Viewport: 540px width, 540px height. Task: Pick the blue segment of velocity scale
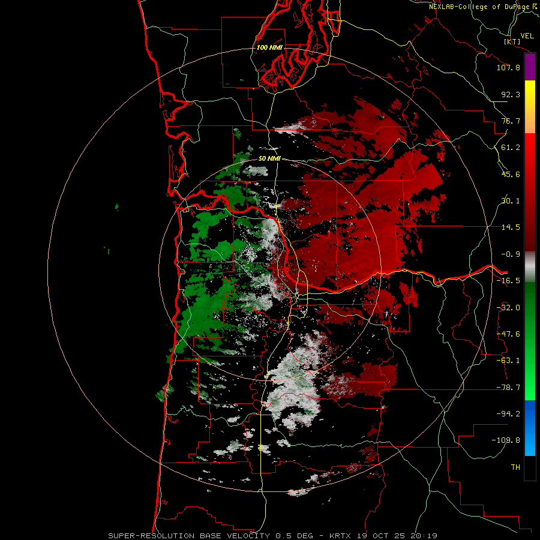pyautogui.click(x=530, y=428)
